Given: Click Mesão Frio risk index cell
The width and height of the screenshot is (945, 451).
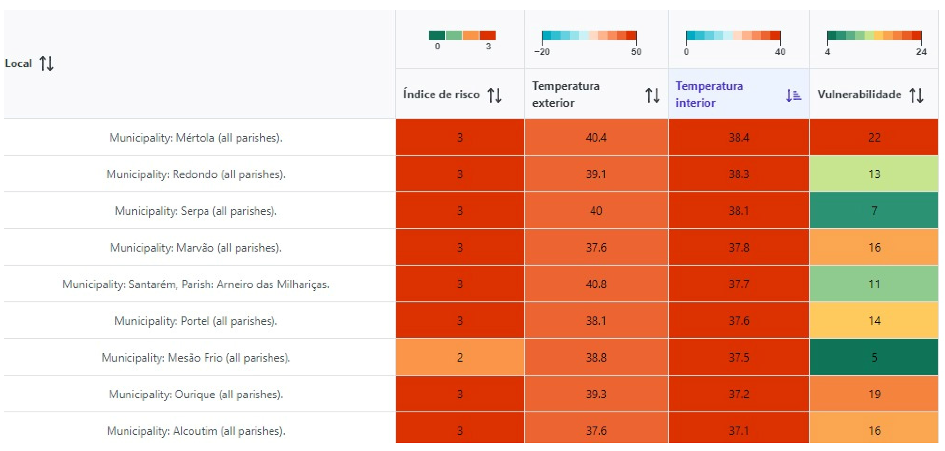Looking at the screenshot, I should tap(460, 357).
